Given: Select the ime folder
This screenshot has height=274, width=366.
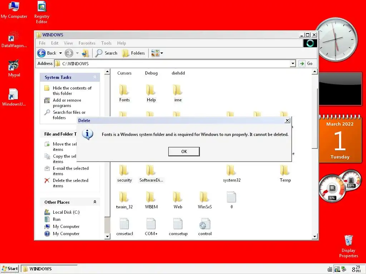Looking at the screenshot, I should click(x=178, y=93).
